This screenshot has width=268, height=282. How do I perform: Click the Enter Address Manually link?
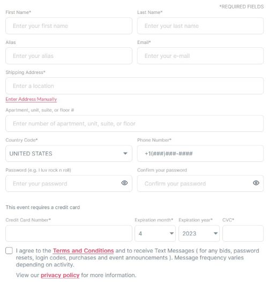coord(31,99)
